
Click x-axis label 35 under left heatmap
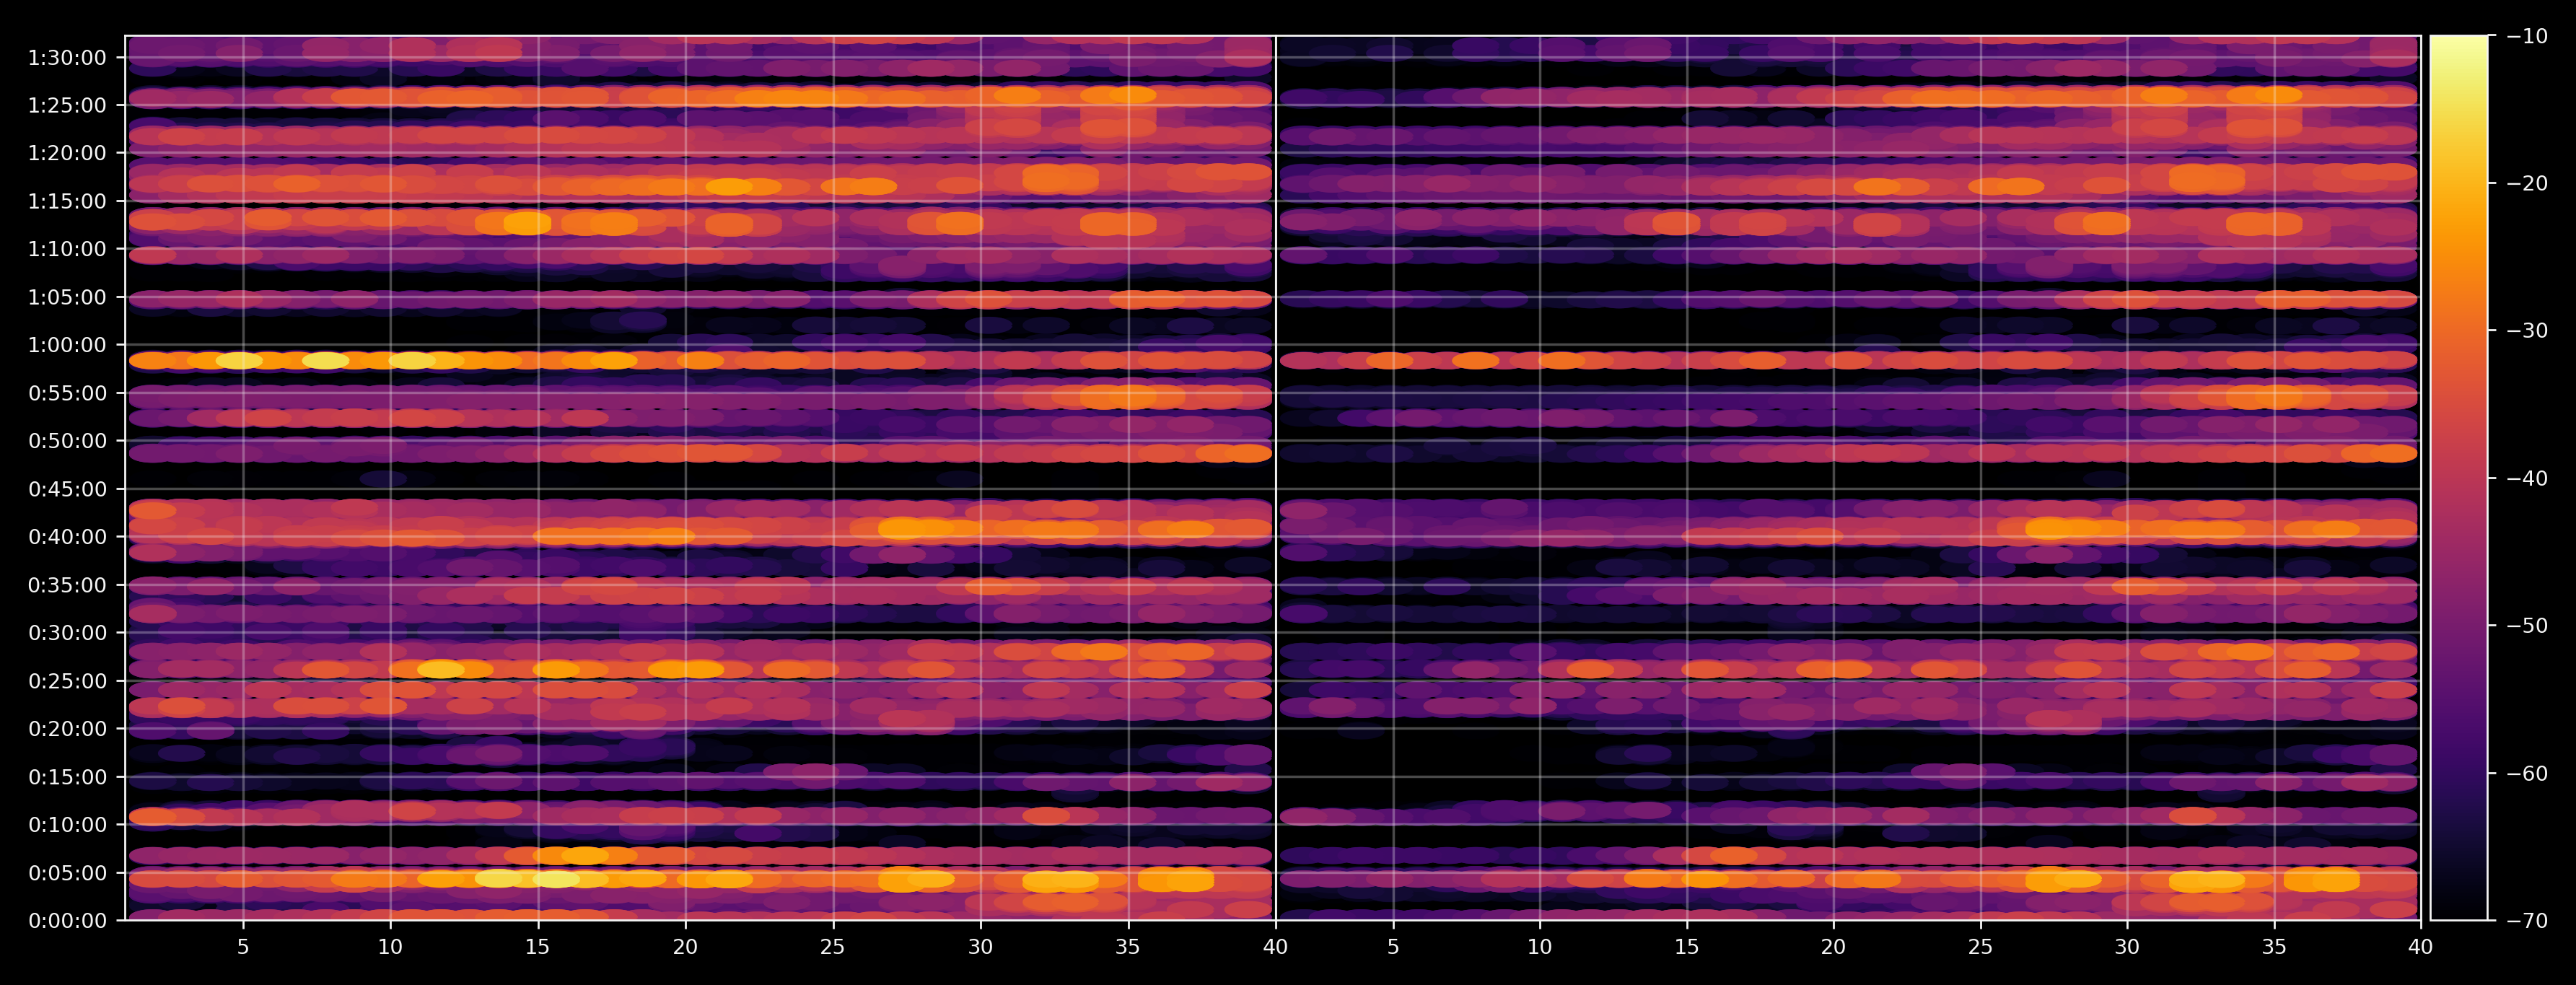[1128, 947]
